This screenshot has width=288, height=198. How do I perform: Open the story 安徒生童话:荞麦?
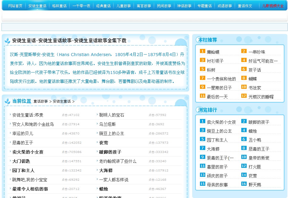[28, 115]
